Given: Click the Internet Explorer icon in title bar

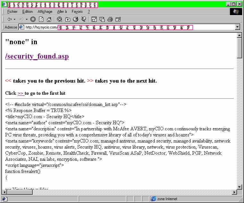Looking at the screenshot, I should pyautogui.click(x=4, y=4).
